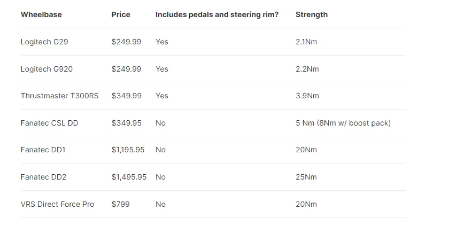Click the Yes cell in Thrustmaster row
This screenshot has height=233, width=449.
pos(162,96)
